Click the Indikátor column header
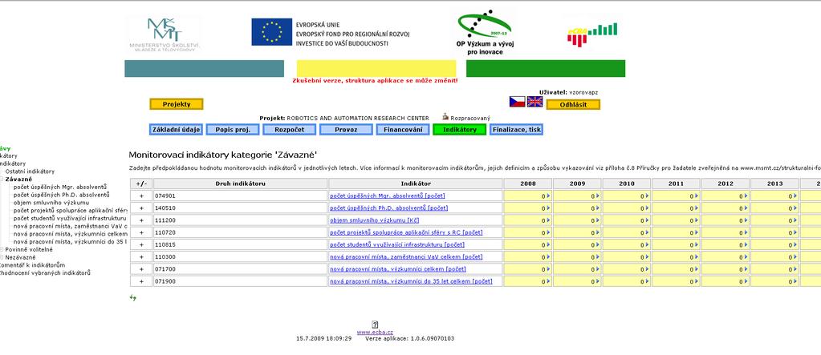 coord(416,184)
